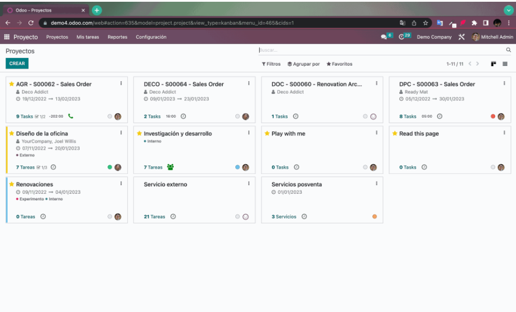This screenshot has height=312, width=516.
Task: Expand the Favoritos dropdown
Action: 339,64
